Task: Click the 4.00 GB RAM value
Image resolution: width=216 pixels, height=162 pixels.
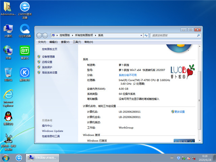Action: [124, 89]
